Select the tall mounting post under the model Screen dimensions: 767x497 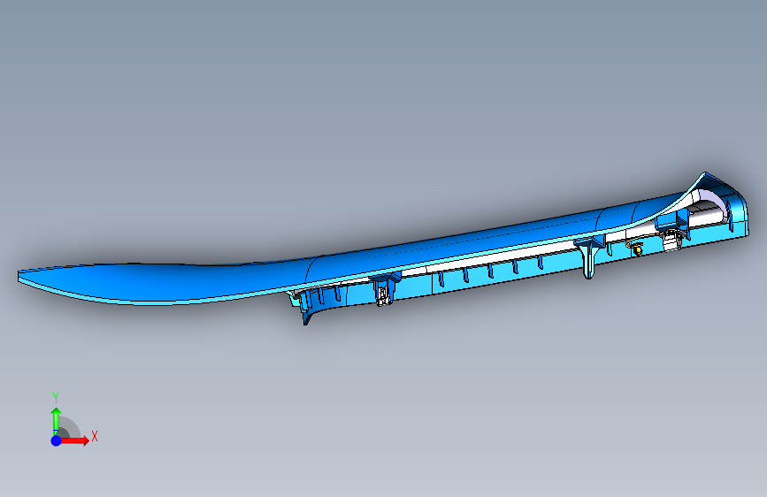(589, 259)
